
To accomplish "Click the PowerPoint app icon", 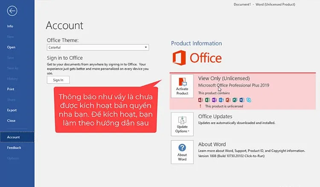I will (x=228, y=100).
